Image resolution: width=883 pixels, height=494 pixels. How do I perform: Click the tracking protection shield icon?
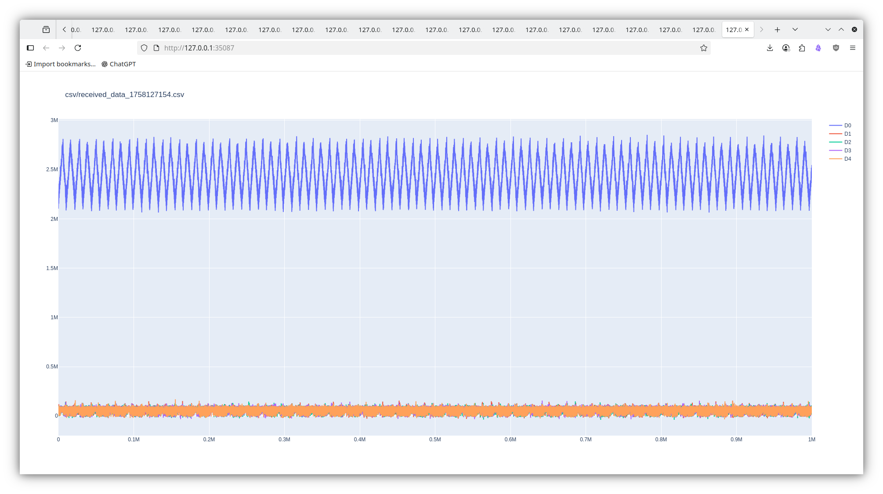tap(144, 48)
